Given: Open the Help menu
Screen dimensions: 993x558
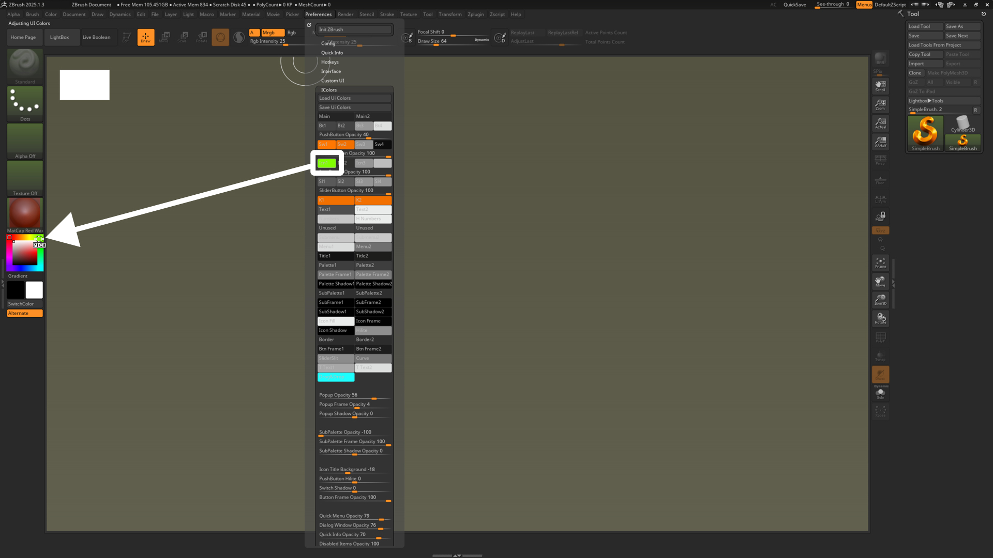Looking at the screenshot, I should [x=516, y=14].
